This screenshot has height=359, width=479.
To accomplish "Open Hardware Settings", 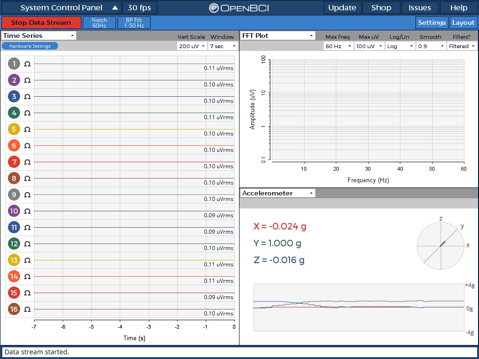I will (x=30, y=45).
